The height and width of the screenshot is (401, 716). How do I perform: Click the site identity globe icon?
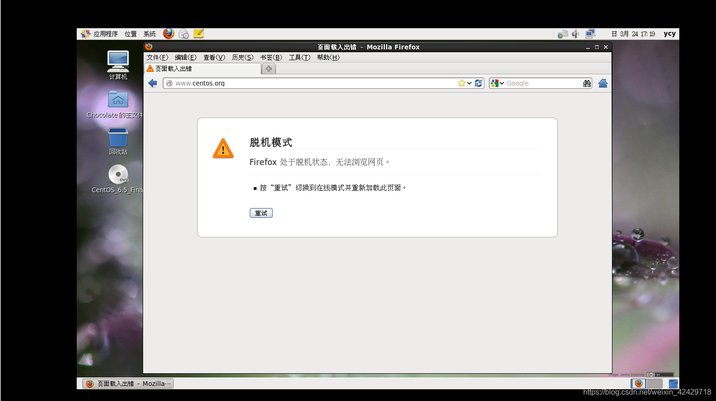point(169,83)
